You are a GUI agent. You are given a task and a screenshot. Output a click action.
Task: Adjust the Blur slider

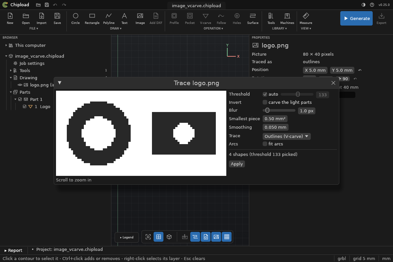[x=279, y=110]
